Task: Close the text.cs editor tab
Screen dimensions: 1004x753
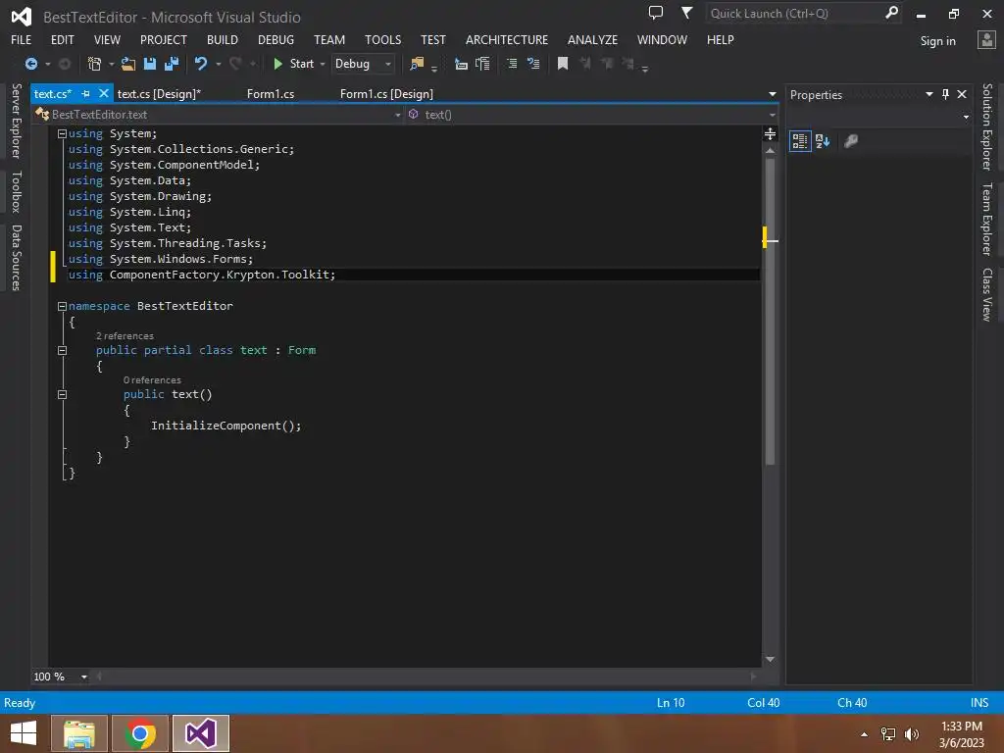Action: click(104, 93)
